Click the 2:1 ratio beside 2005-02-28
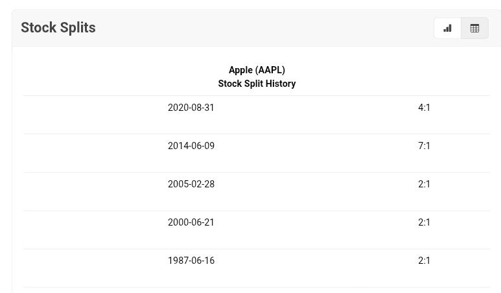501x293 pixels. [425, 184]
